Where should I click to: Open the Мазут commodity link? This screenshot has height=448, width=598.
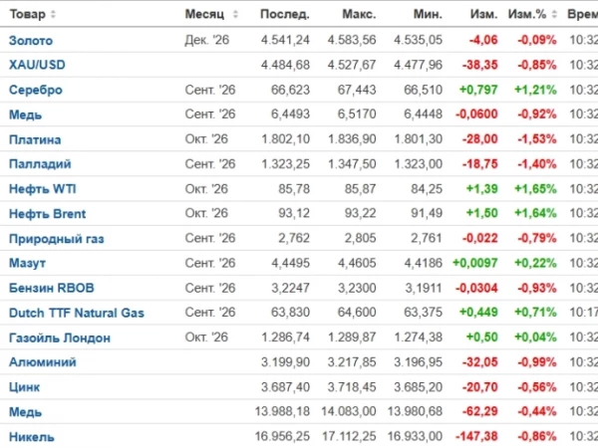[x=28, y=263]
